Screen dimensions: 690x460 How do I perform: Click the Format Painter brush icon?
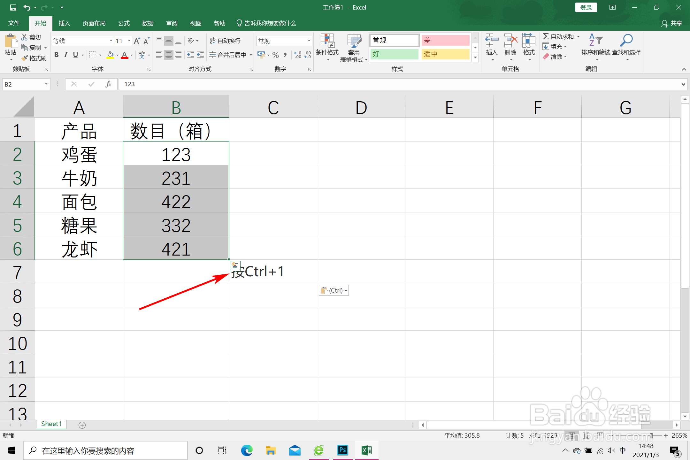(x=25, y=58)
